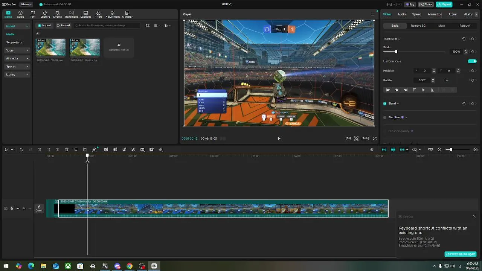The width and height of the screenshot is (482, 271).
Task: Switch to the Adjust inspector tab
Action: point(453,14)
